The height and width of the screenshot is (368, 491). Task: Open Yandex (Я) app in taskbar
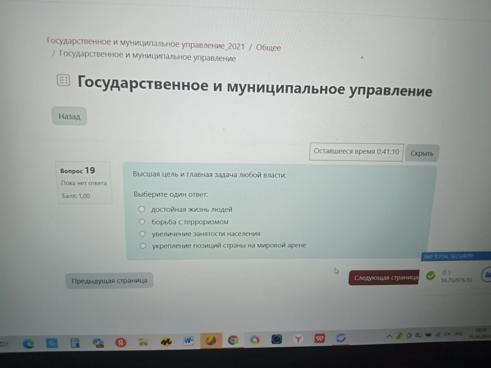click(121, 342)
